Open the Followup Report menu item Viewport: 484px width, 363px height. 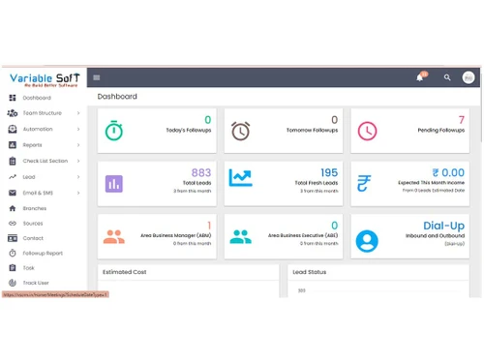[43, 253]
